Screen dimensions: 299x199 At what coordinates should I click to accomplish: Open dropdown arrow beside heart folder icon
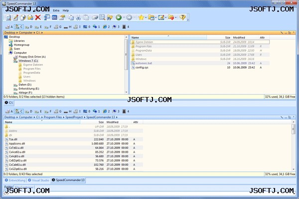[x=175, y=17]
